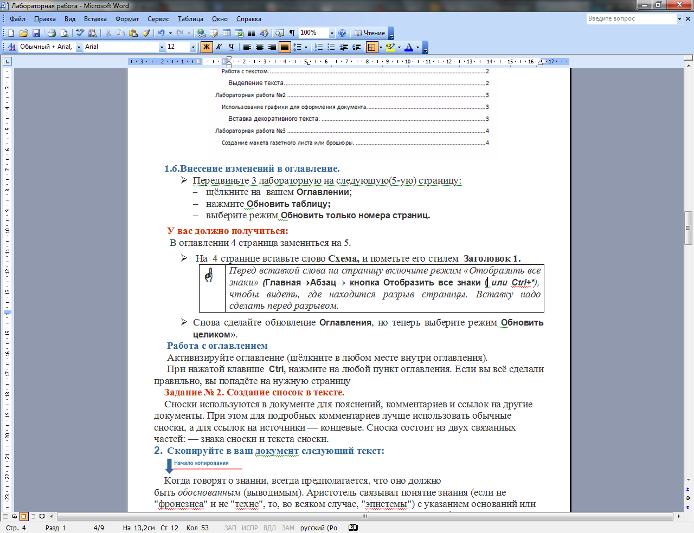
Task: Open the Tables and Borders panel
Action: [x=214, y=33]
